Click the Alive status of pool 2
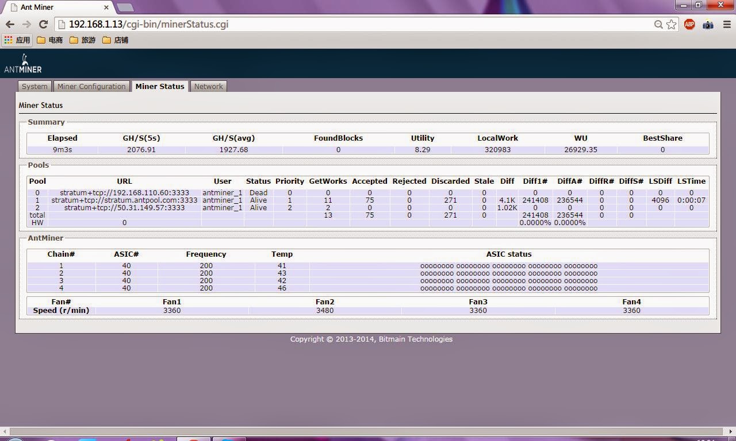Viewport: 736px width, 441px height. [258, 208]
